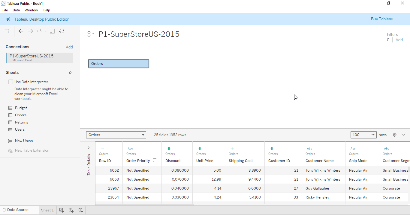Add a data source filter
The width and height of the screenshot is (410, 215).
tap(399, 40)
